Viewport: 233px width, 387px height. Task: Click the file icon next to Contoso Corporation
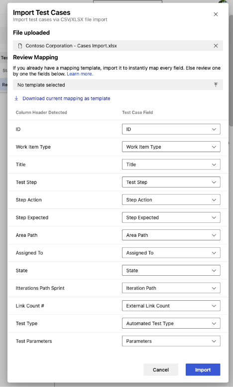20,46
